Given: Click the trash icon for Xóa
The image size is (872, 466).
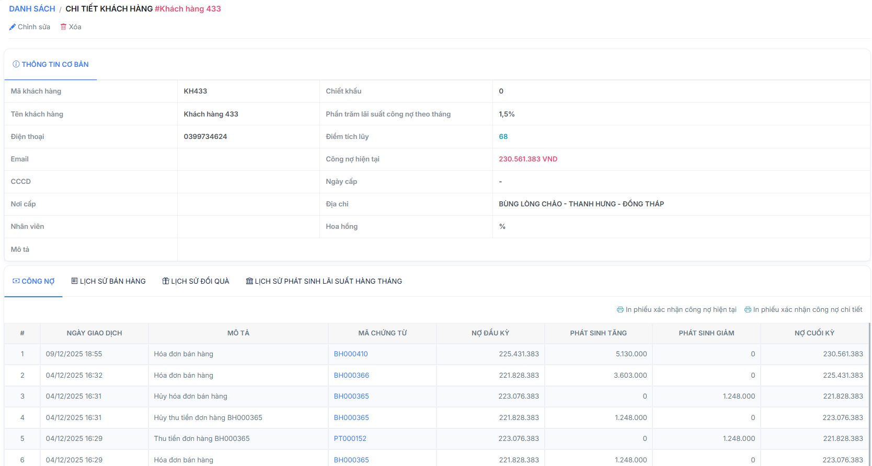Looking at the screenshot, I should point(63,27).
